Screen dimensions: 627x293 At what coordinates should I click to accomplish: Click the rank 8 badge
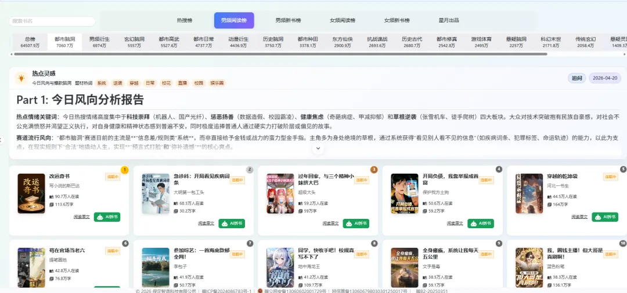(x=374, y=243)
